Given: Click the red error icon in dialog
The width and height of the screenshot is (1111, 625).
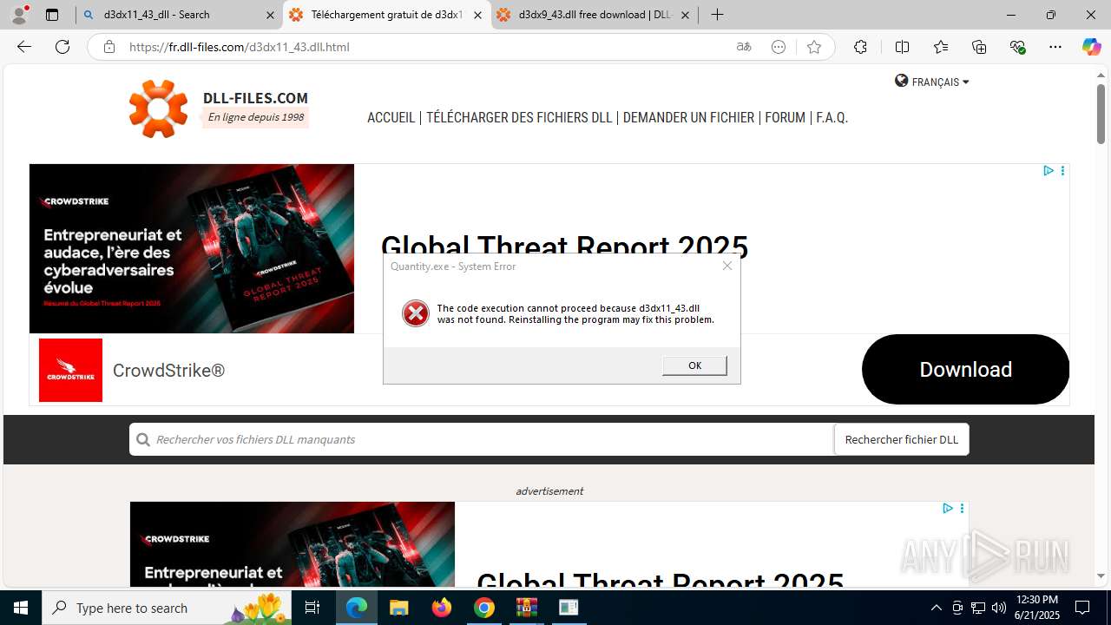Looking at the screenshot, I should [x=416, y=313].
